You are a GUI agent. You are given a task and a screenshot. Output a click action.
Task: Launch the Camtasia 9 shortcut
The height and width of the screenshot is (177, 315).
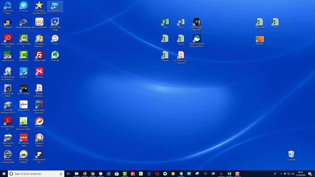(x=24, y=56)
